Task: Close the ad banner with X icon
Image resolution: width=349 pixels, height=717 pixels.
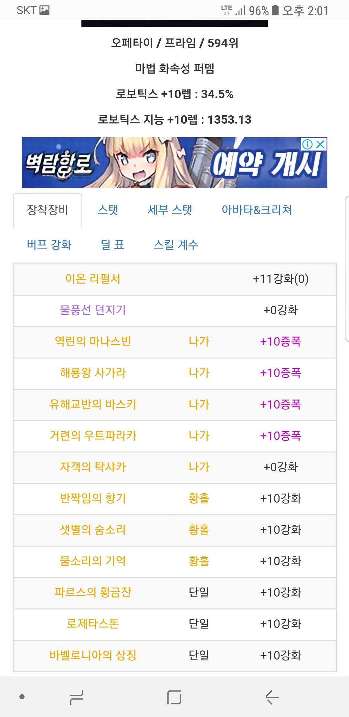Action: click(320, 144)
